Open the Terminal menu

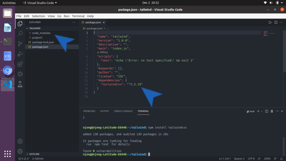(78, 16)
